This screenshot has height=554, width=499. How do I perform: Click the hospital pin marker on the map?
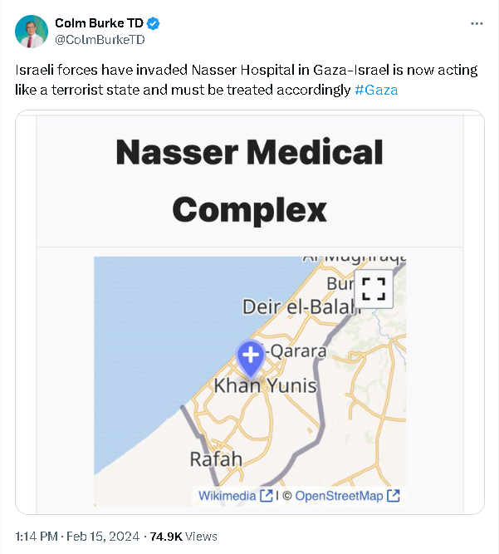251,358
